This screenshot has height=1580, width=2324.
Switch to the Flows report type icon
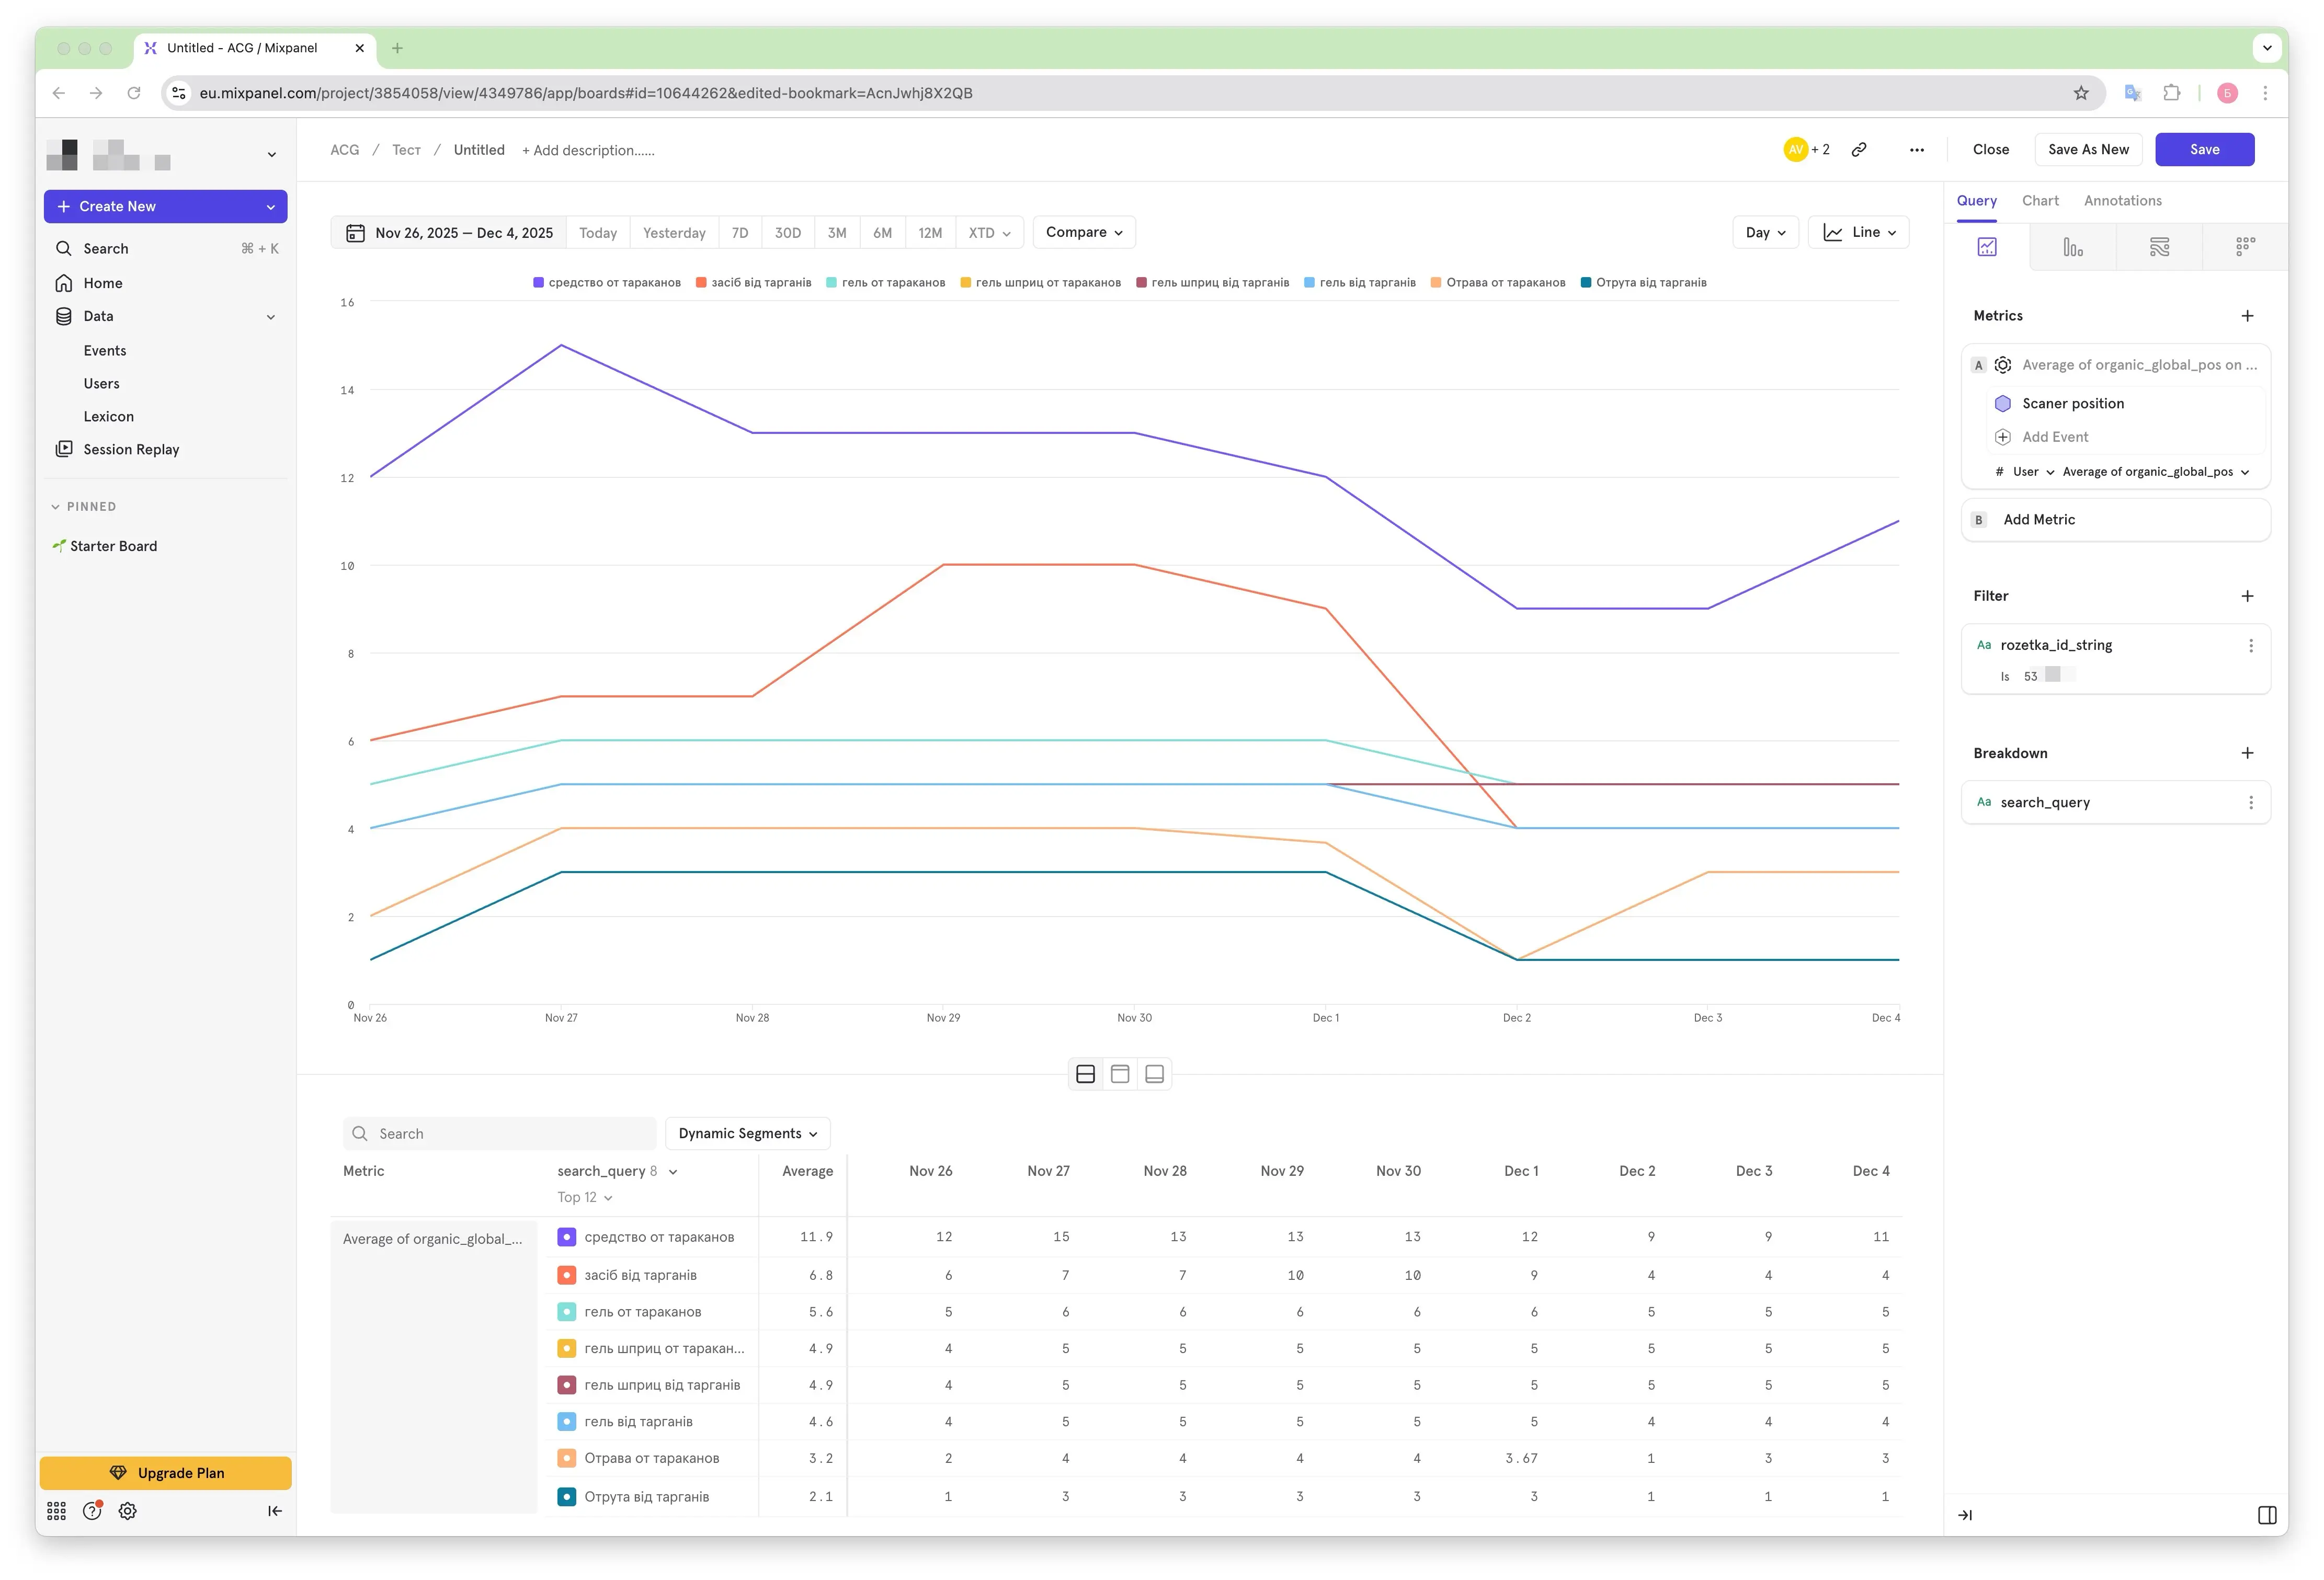click(2159, 247)
